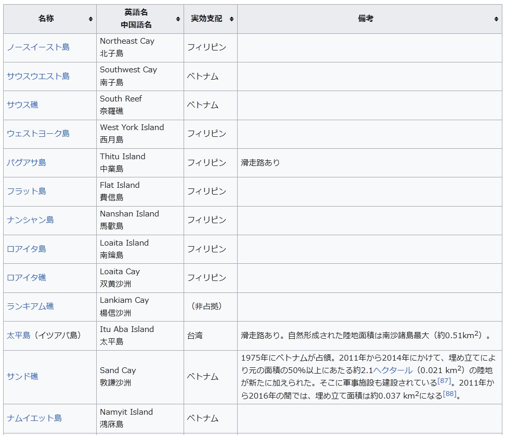Image resolution: width=506 pixels, height=435 pixels.
Task: Open the ランキアム礁 article
Action: [x=30, y=306]
